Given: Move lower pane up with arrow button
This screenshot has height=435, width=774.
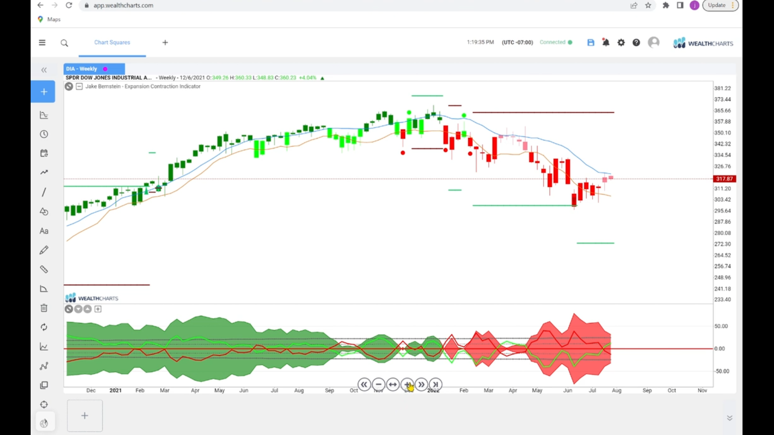Looking at the screenshot, I should (x=87, y=309).
